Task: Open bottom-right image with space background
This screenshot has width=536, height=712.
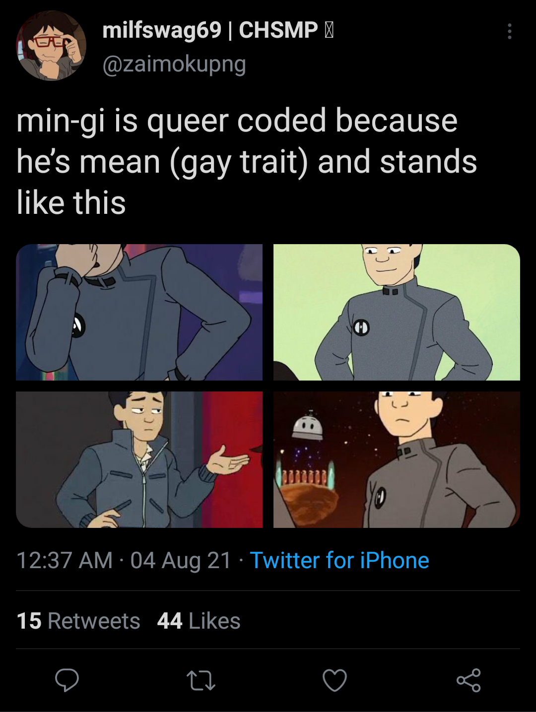Action: (397, 459)
